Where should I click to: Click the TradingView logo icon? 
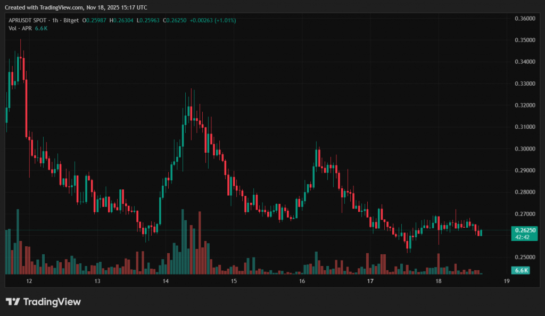[13, 302]
